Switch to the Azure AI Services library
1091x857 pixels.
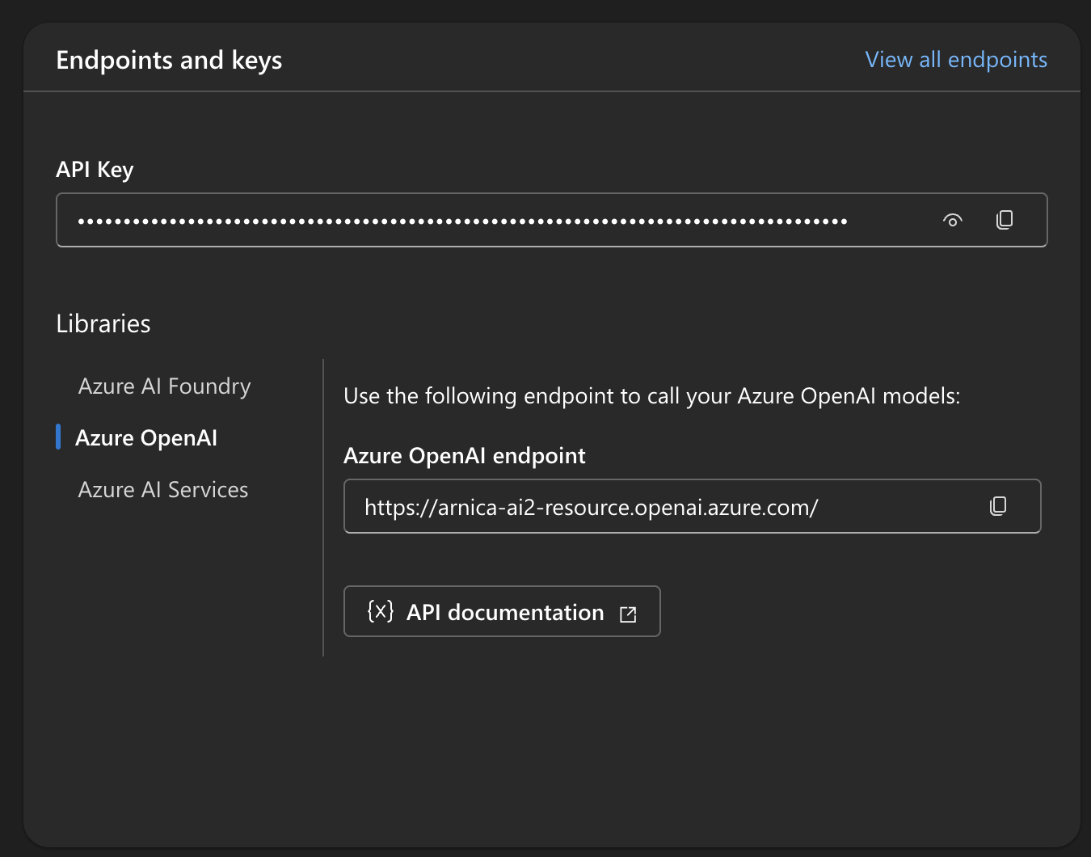(163, 490)
